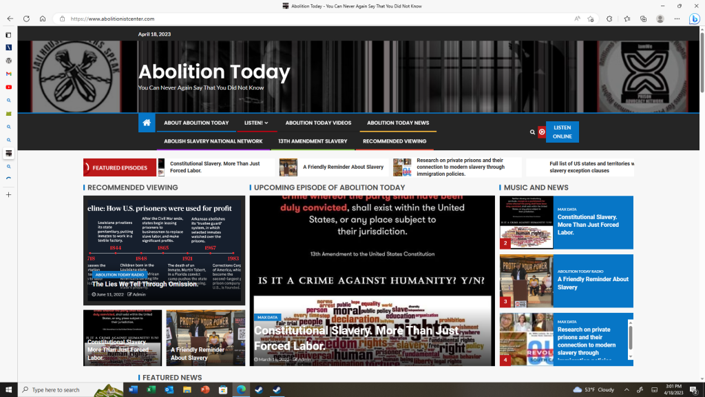Refresh the page in the browser
This screenshot has width=705, height=397.
(x=26, y=19)
